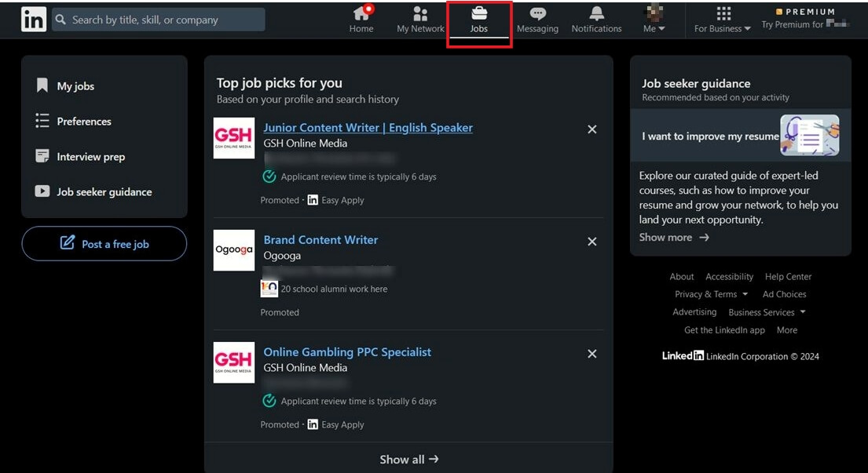This screenshot has height=473, width=868.
Task: Open Job seeker guidance in sidebar
Action: click(x=104, y=192)
